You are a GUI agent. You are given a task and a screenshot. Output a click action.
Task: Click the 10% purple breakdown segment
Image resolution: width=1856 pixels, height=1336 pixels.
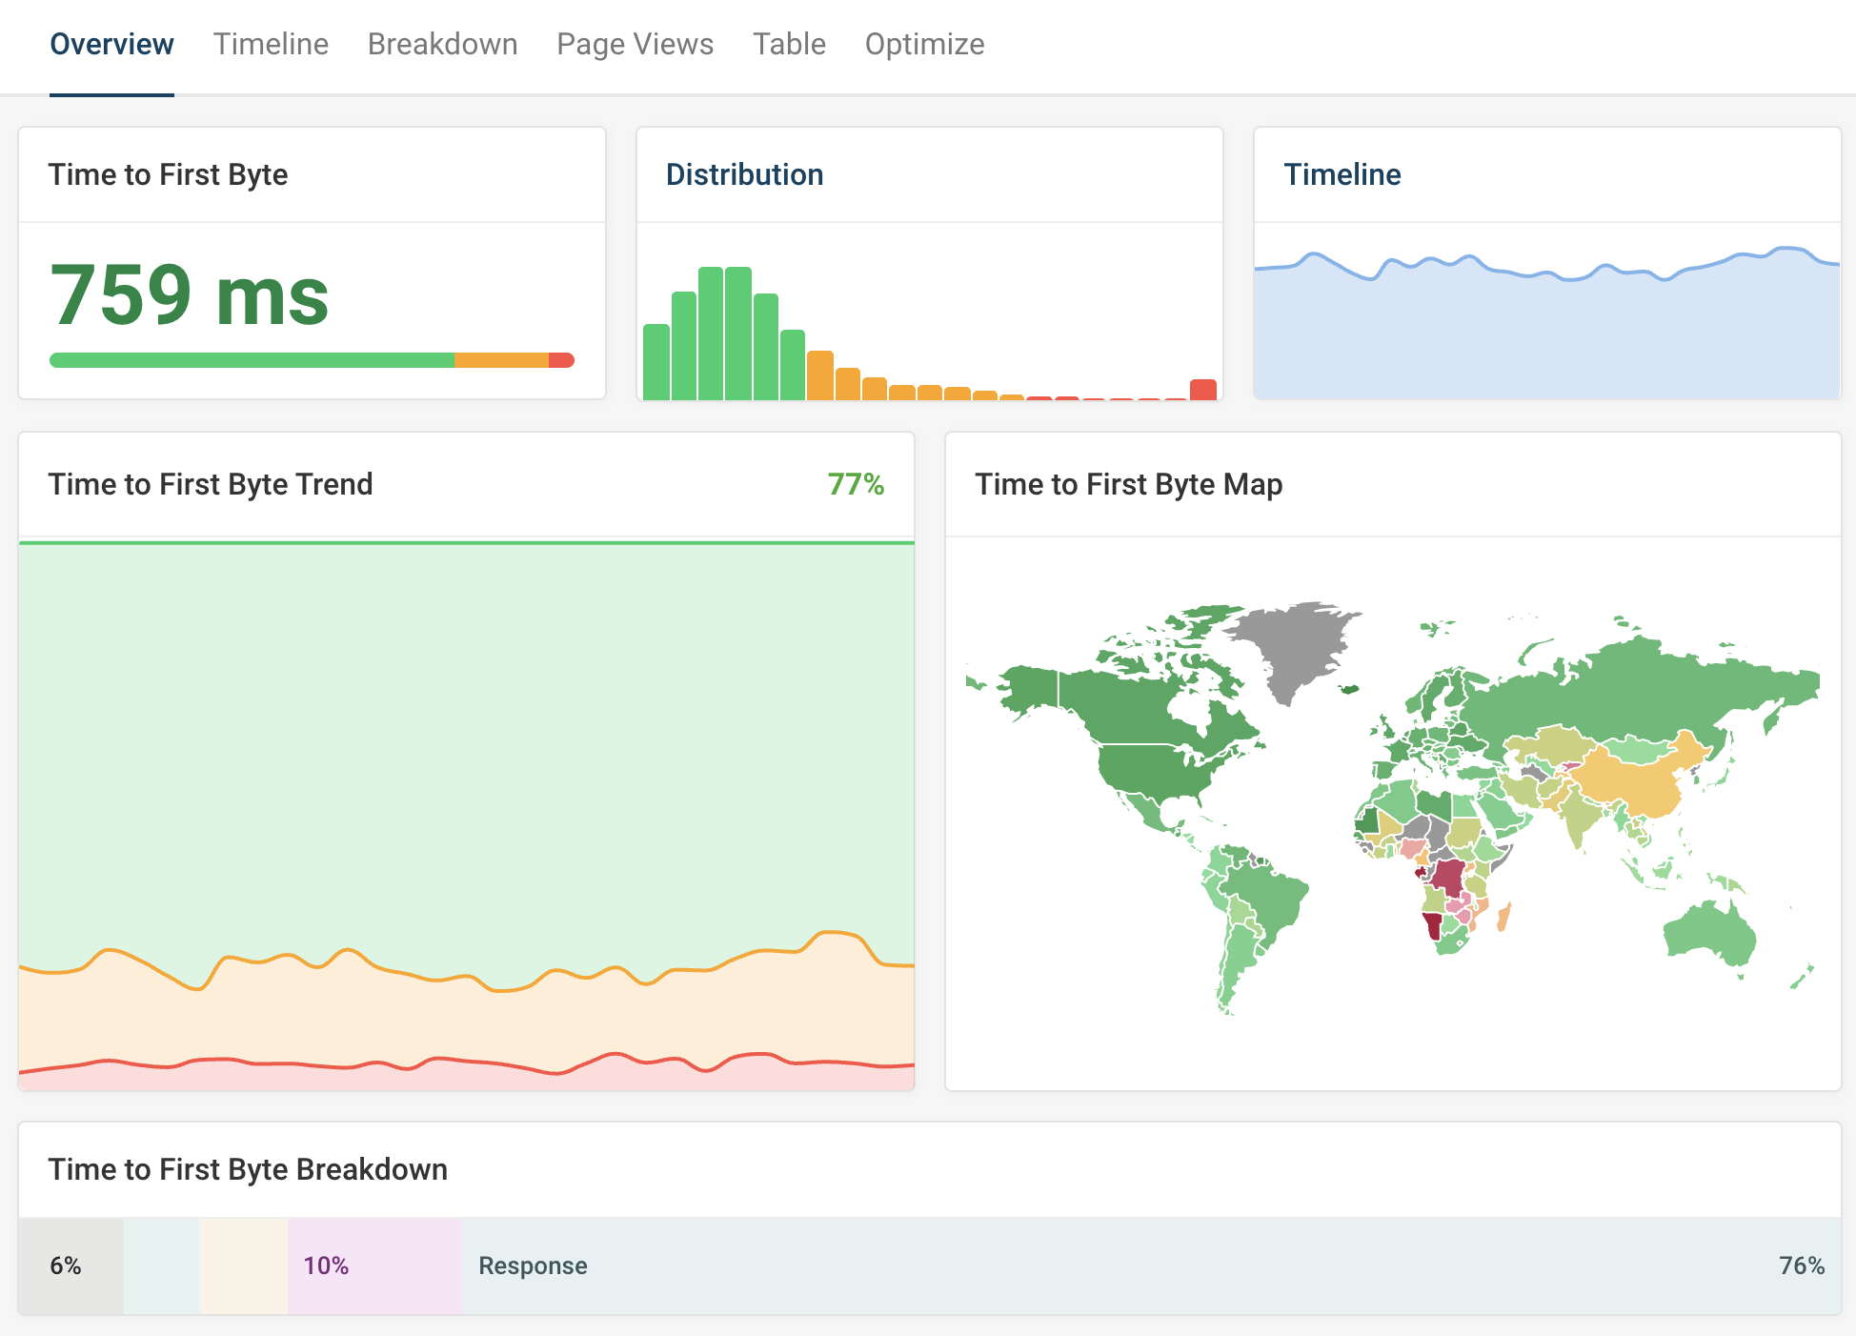tap(375, 1265)
